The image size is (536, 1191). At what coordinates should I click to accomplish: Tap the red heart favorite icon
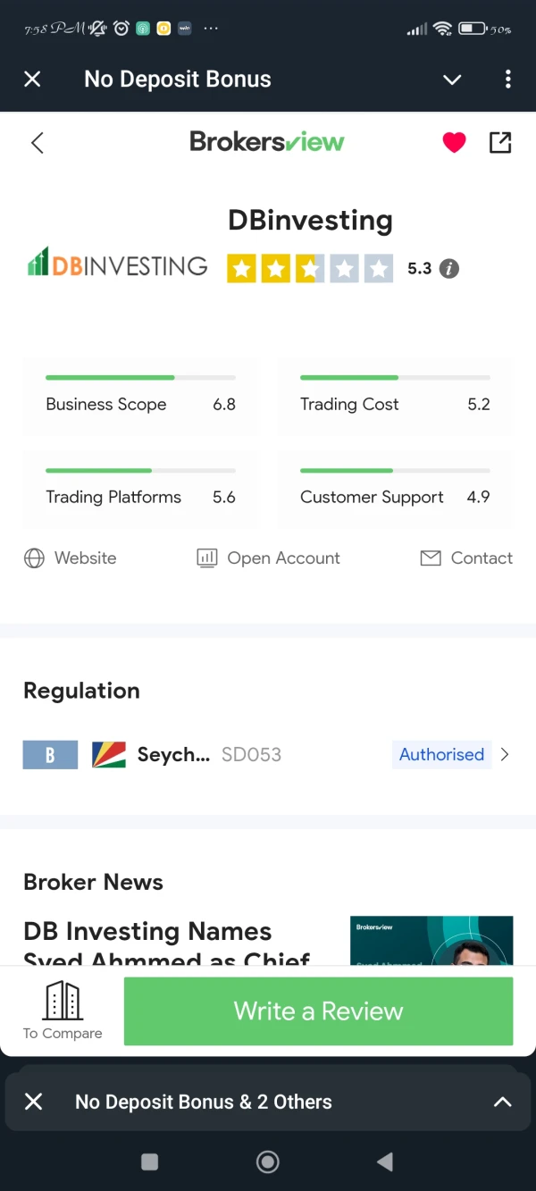pos(454,142)
